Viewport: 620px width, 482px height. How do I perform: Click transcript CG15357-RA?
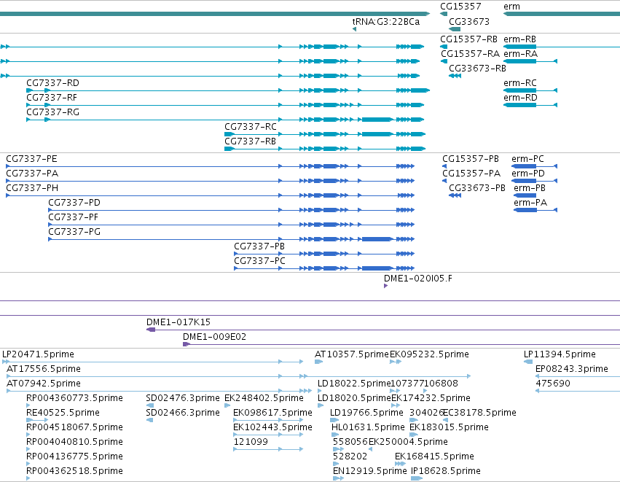click(470, 54)
